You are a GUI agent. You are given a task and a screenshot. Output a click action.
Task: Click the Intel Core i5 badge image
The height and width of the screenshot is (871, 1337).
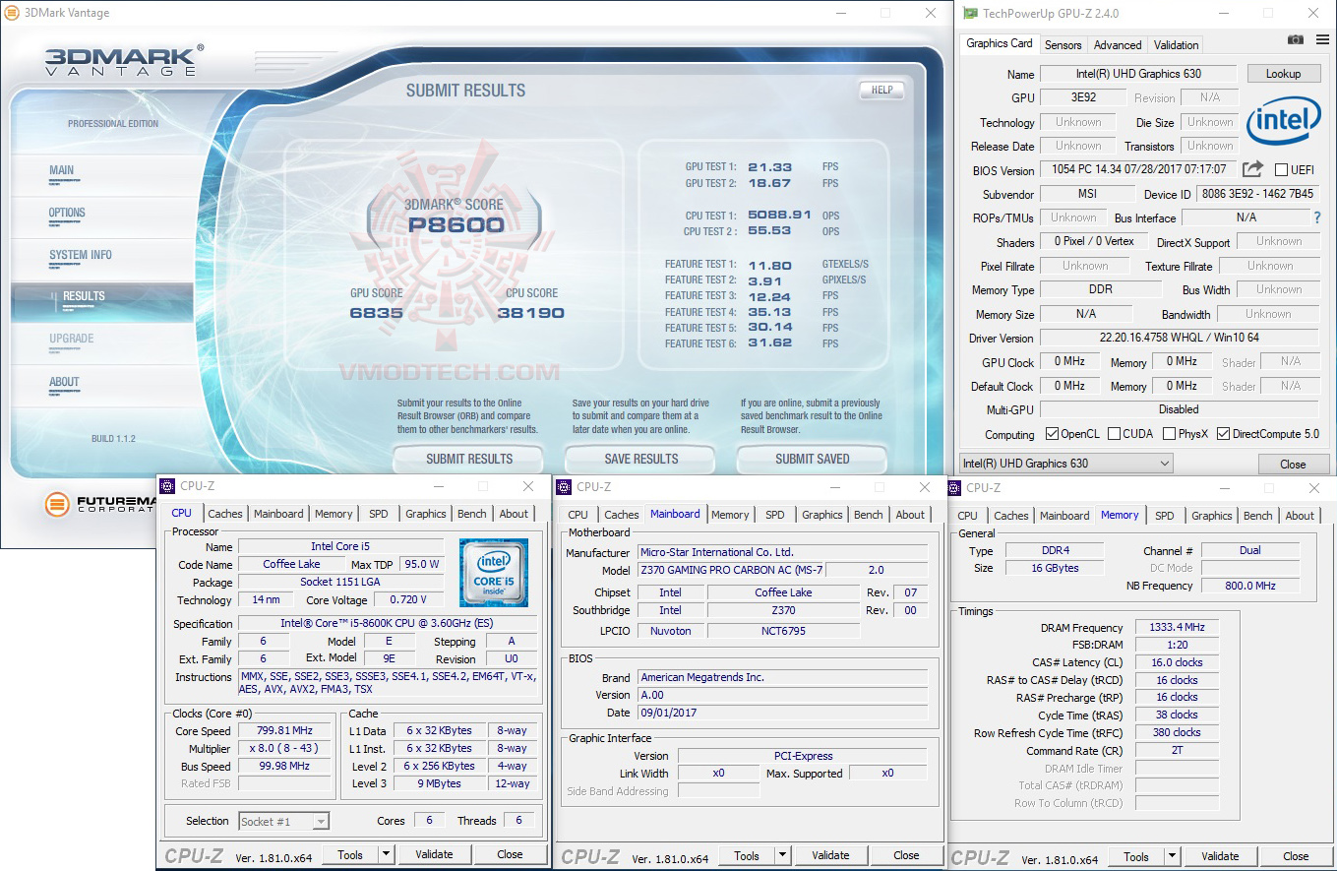point(493,572)
